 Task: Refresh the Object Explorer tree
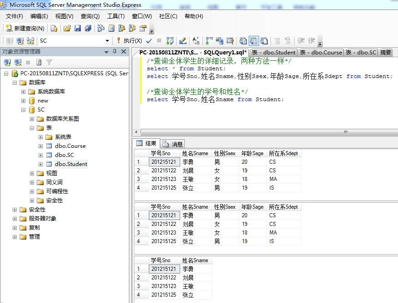point(39,62)
